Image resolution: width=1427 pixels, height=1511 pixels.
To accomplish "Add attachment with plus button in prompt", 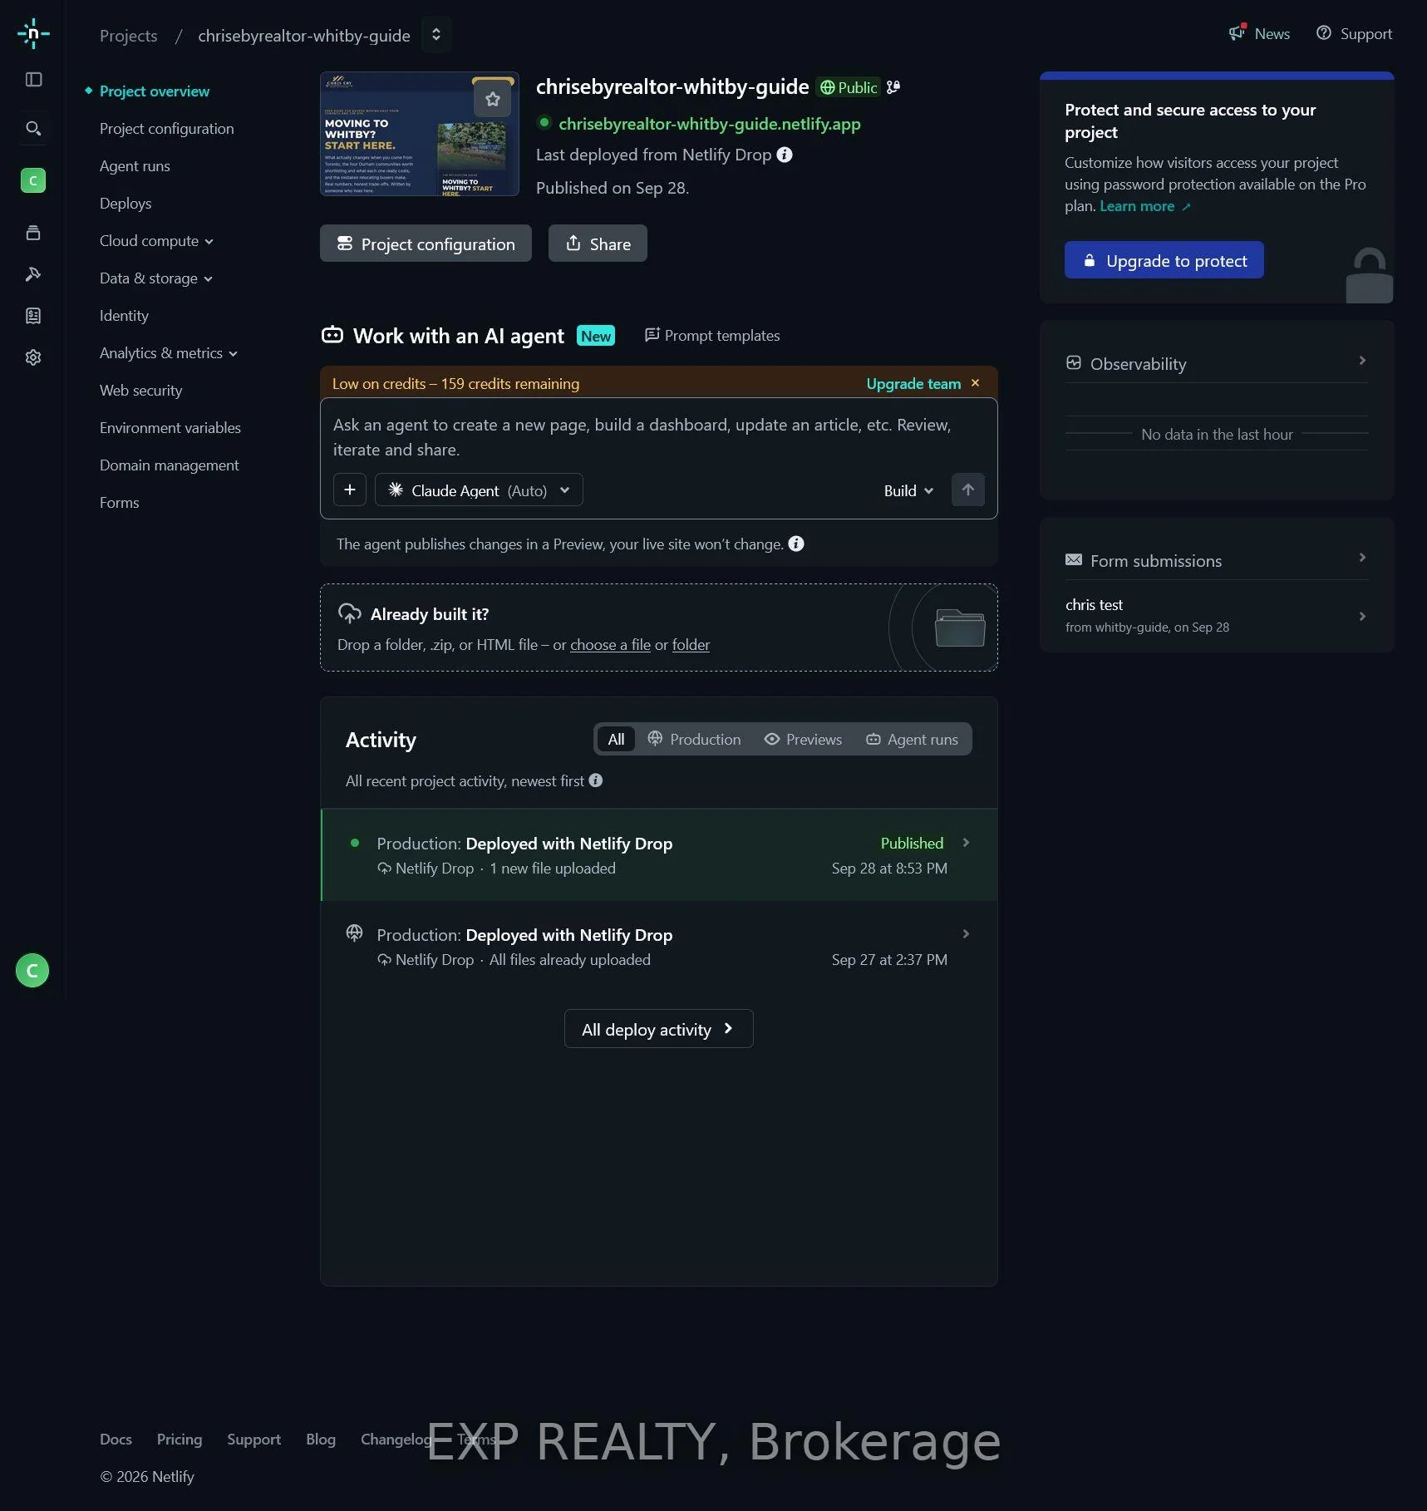I will (350, 490).
